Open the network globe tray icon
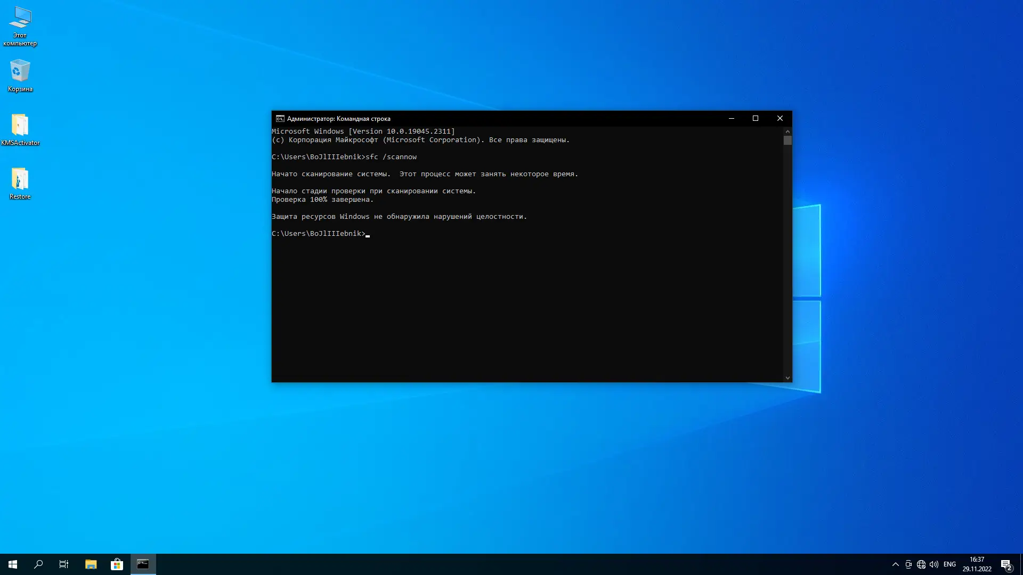1023x575 pixels. tap(921, 564)
